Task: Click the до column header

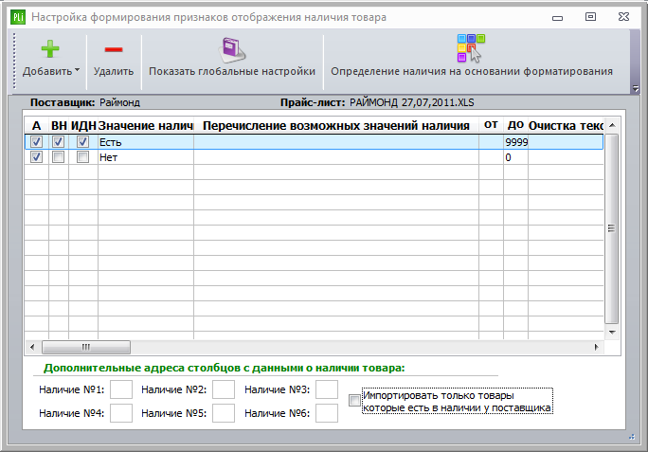Action: (515, 125)
